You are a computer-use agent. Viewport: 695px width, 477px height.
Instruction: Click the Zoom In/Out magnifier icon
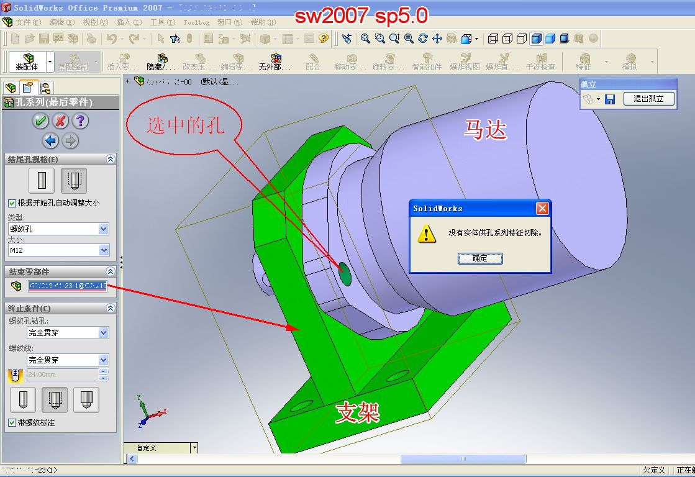point(394,39)
